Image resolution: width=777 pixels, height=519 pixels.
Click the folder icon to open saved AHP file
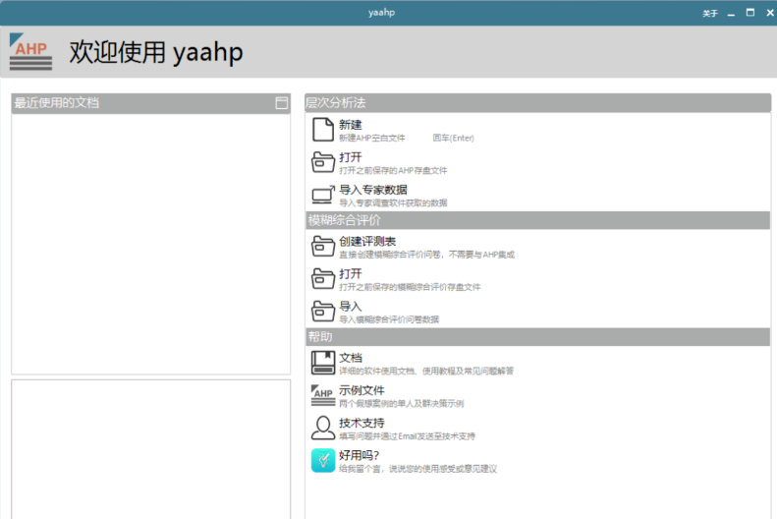(x=323, y=162)
